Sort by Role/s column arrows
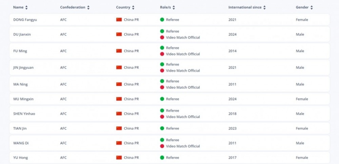This screenshot has height=164, width=339. [174, 8]
